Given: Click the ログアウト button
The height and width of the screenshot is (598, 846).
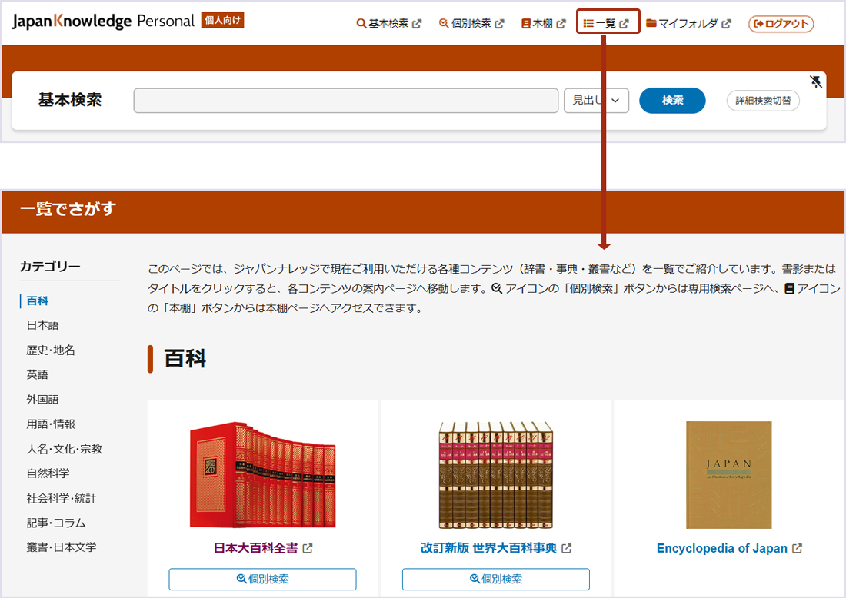Looking at the screenshot, I should click(781, 24).
